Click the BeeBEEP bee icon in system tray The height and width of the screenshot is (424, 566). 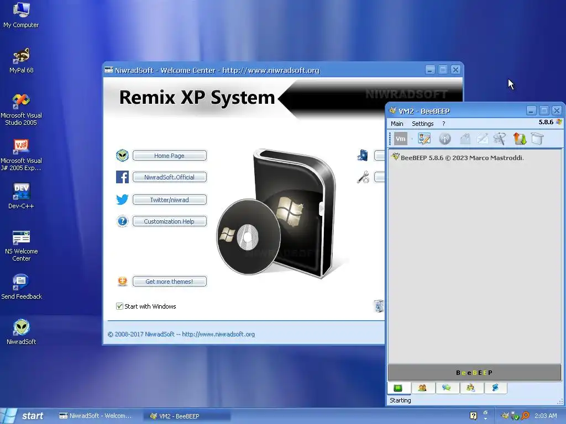pyautogui.click(x=505, y=416)
